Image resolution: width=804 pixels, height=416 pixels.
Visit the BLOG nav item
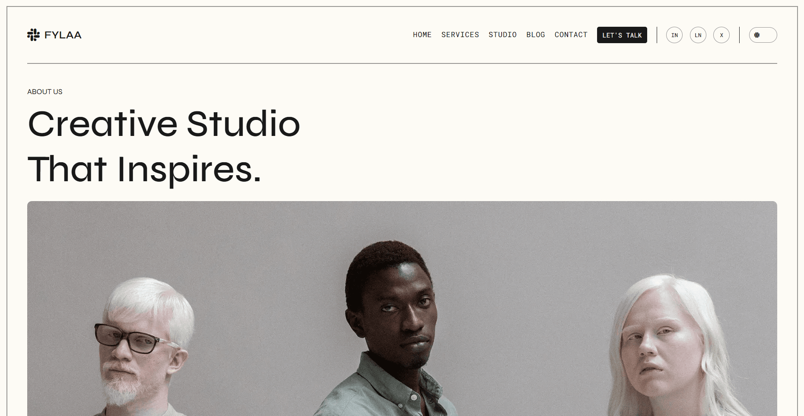point(536,35)
